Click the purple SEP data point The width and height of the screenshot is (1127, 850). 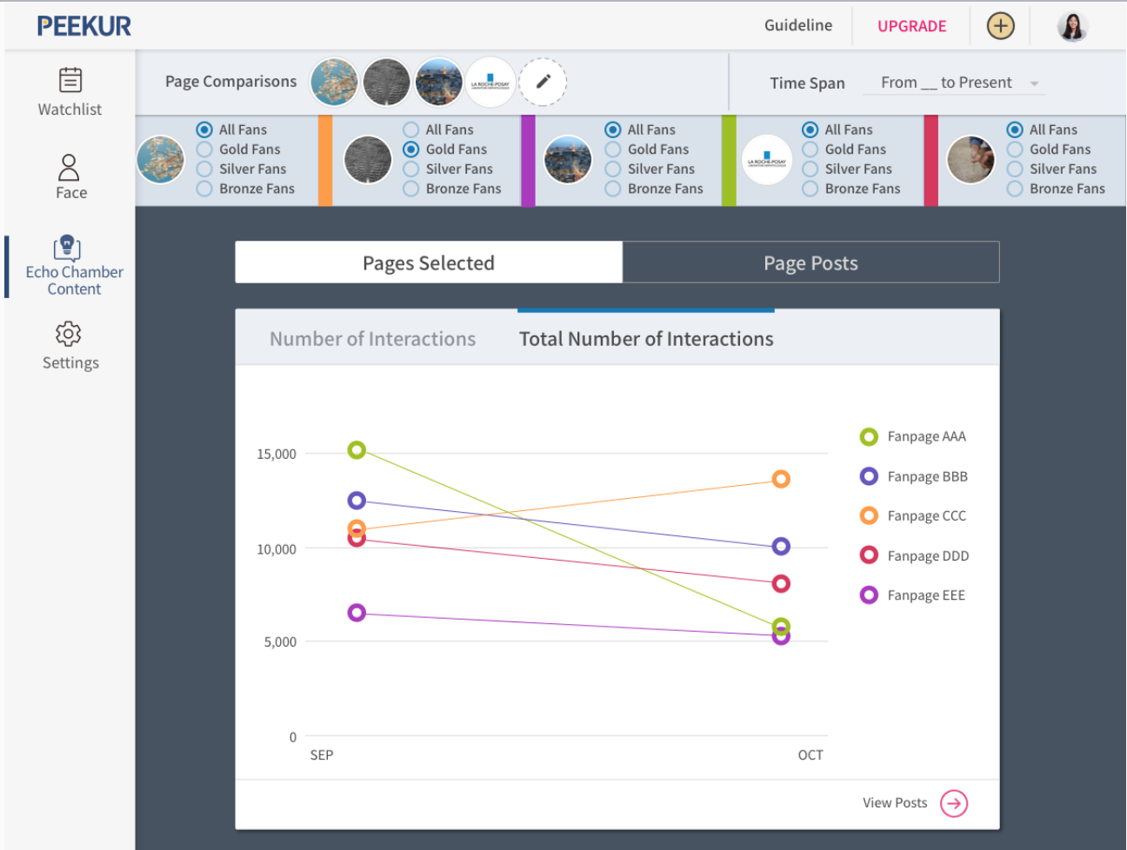click(357, 613)
